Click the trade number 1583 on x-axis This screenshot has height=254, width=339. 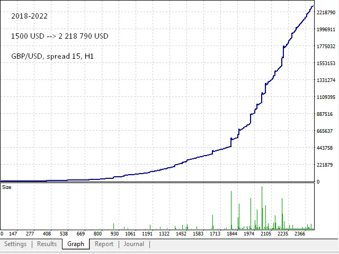[198, 234]
